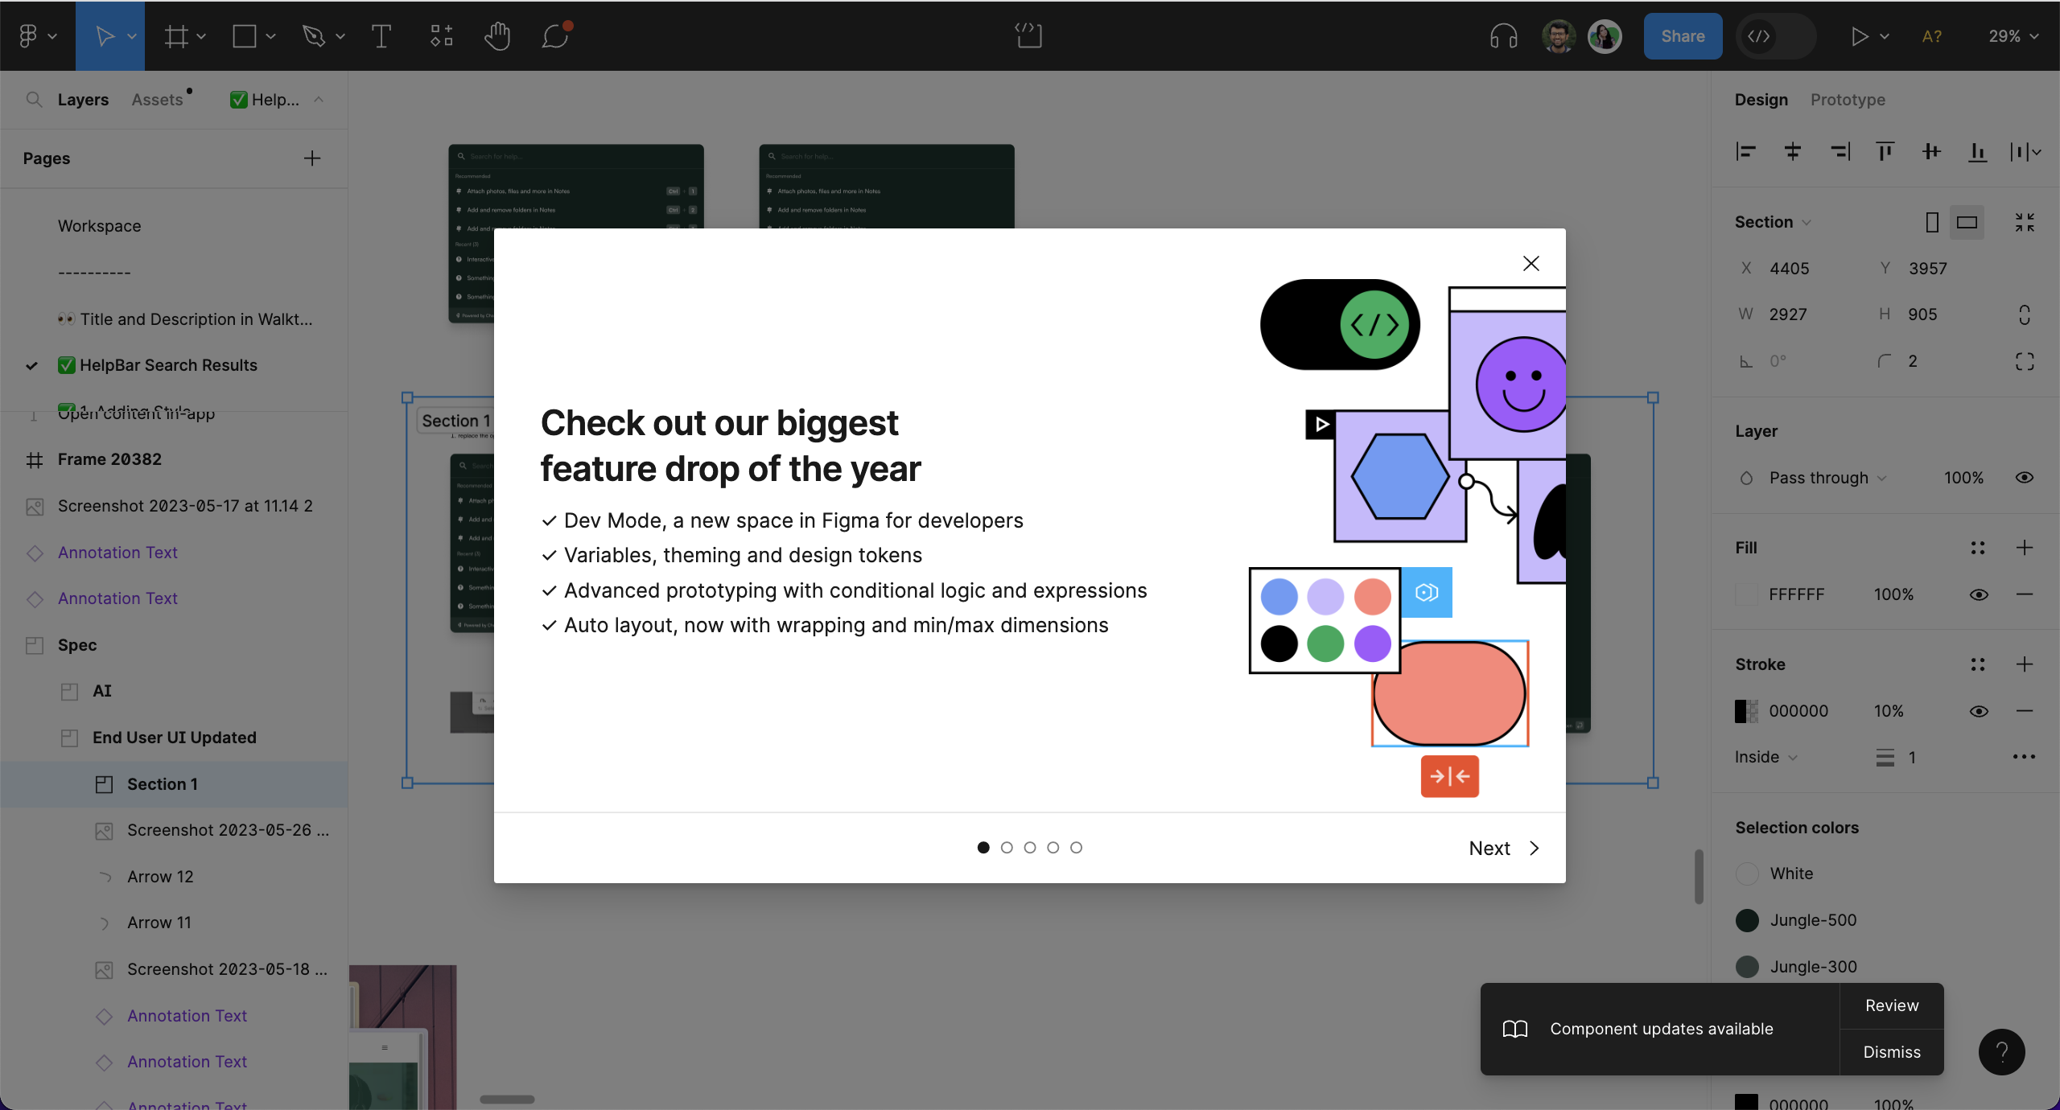Open the help question mark button
Image resolution: width=2060 pixels, height=1110 pixels.
[x=2001, y=1052]
